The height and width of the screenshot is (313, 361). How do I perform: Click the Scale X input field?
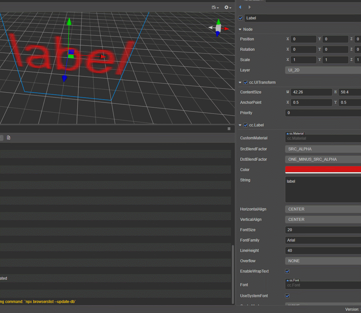click(303, 60)
